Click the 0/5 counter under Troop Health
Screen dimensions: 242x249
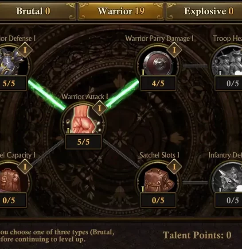point(228,84)
